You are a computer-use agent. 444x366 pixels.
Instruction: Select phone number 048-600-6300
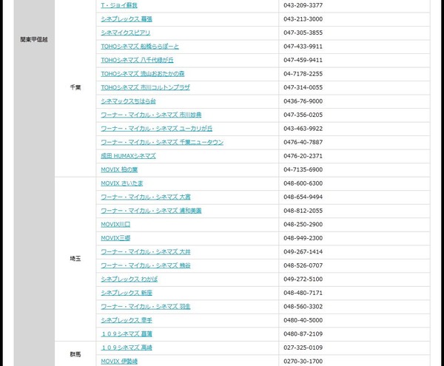[303, 183]
